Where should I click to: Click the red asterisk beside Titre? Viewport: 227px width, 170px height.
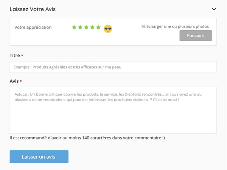(x=22, y=56)
